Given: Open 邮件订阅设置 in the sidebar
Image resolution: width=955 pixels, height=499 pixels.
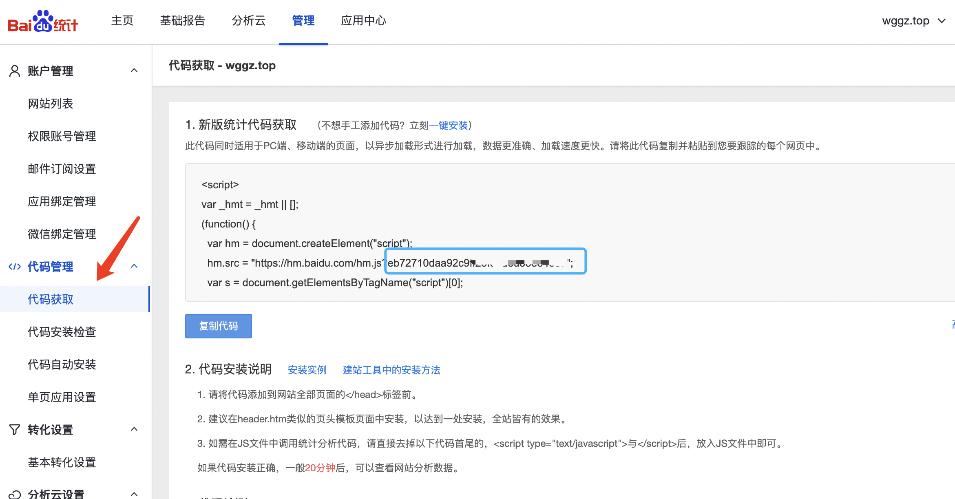Looking at the screenshot, I should pos(62,169).
